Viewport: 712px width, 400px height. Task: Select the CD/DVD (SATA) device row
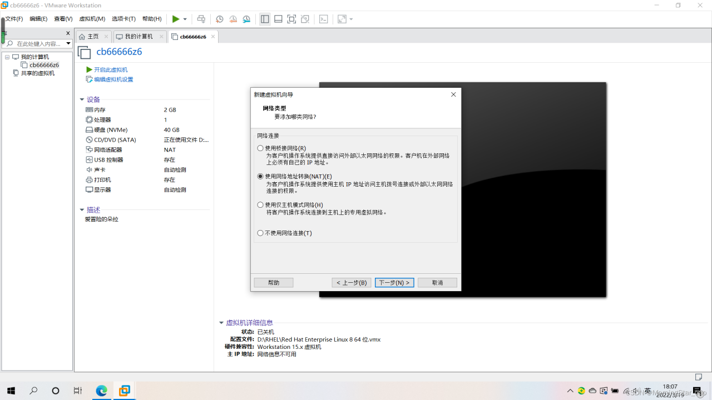click(x=147, y=140)
